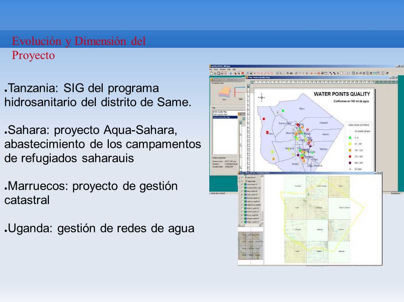Click the red X delete icon
This screenshot has height=302, width=404.
242,73
